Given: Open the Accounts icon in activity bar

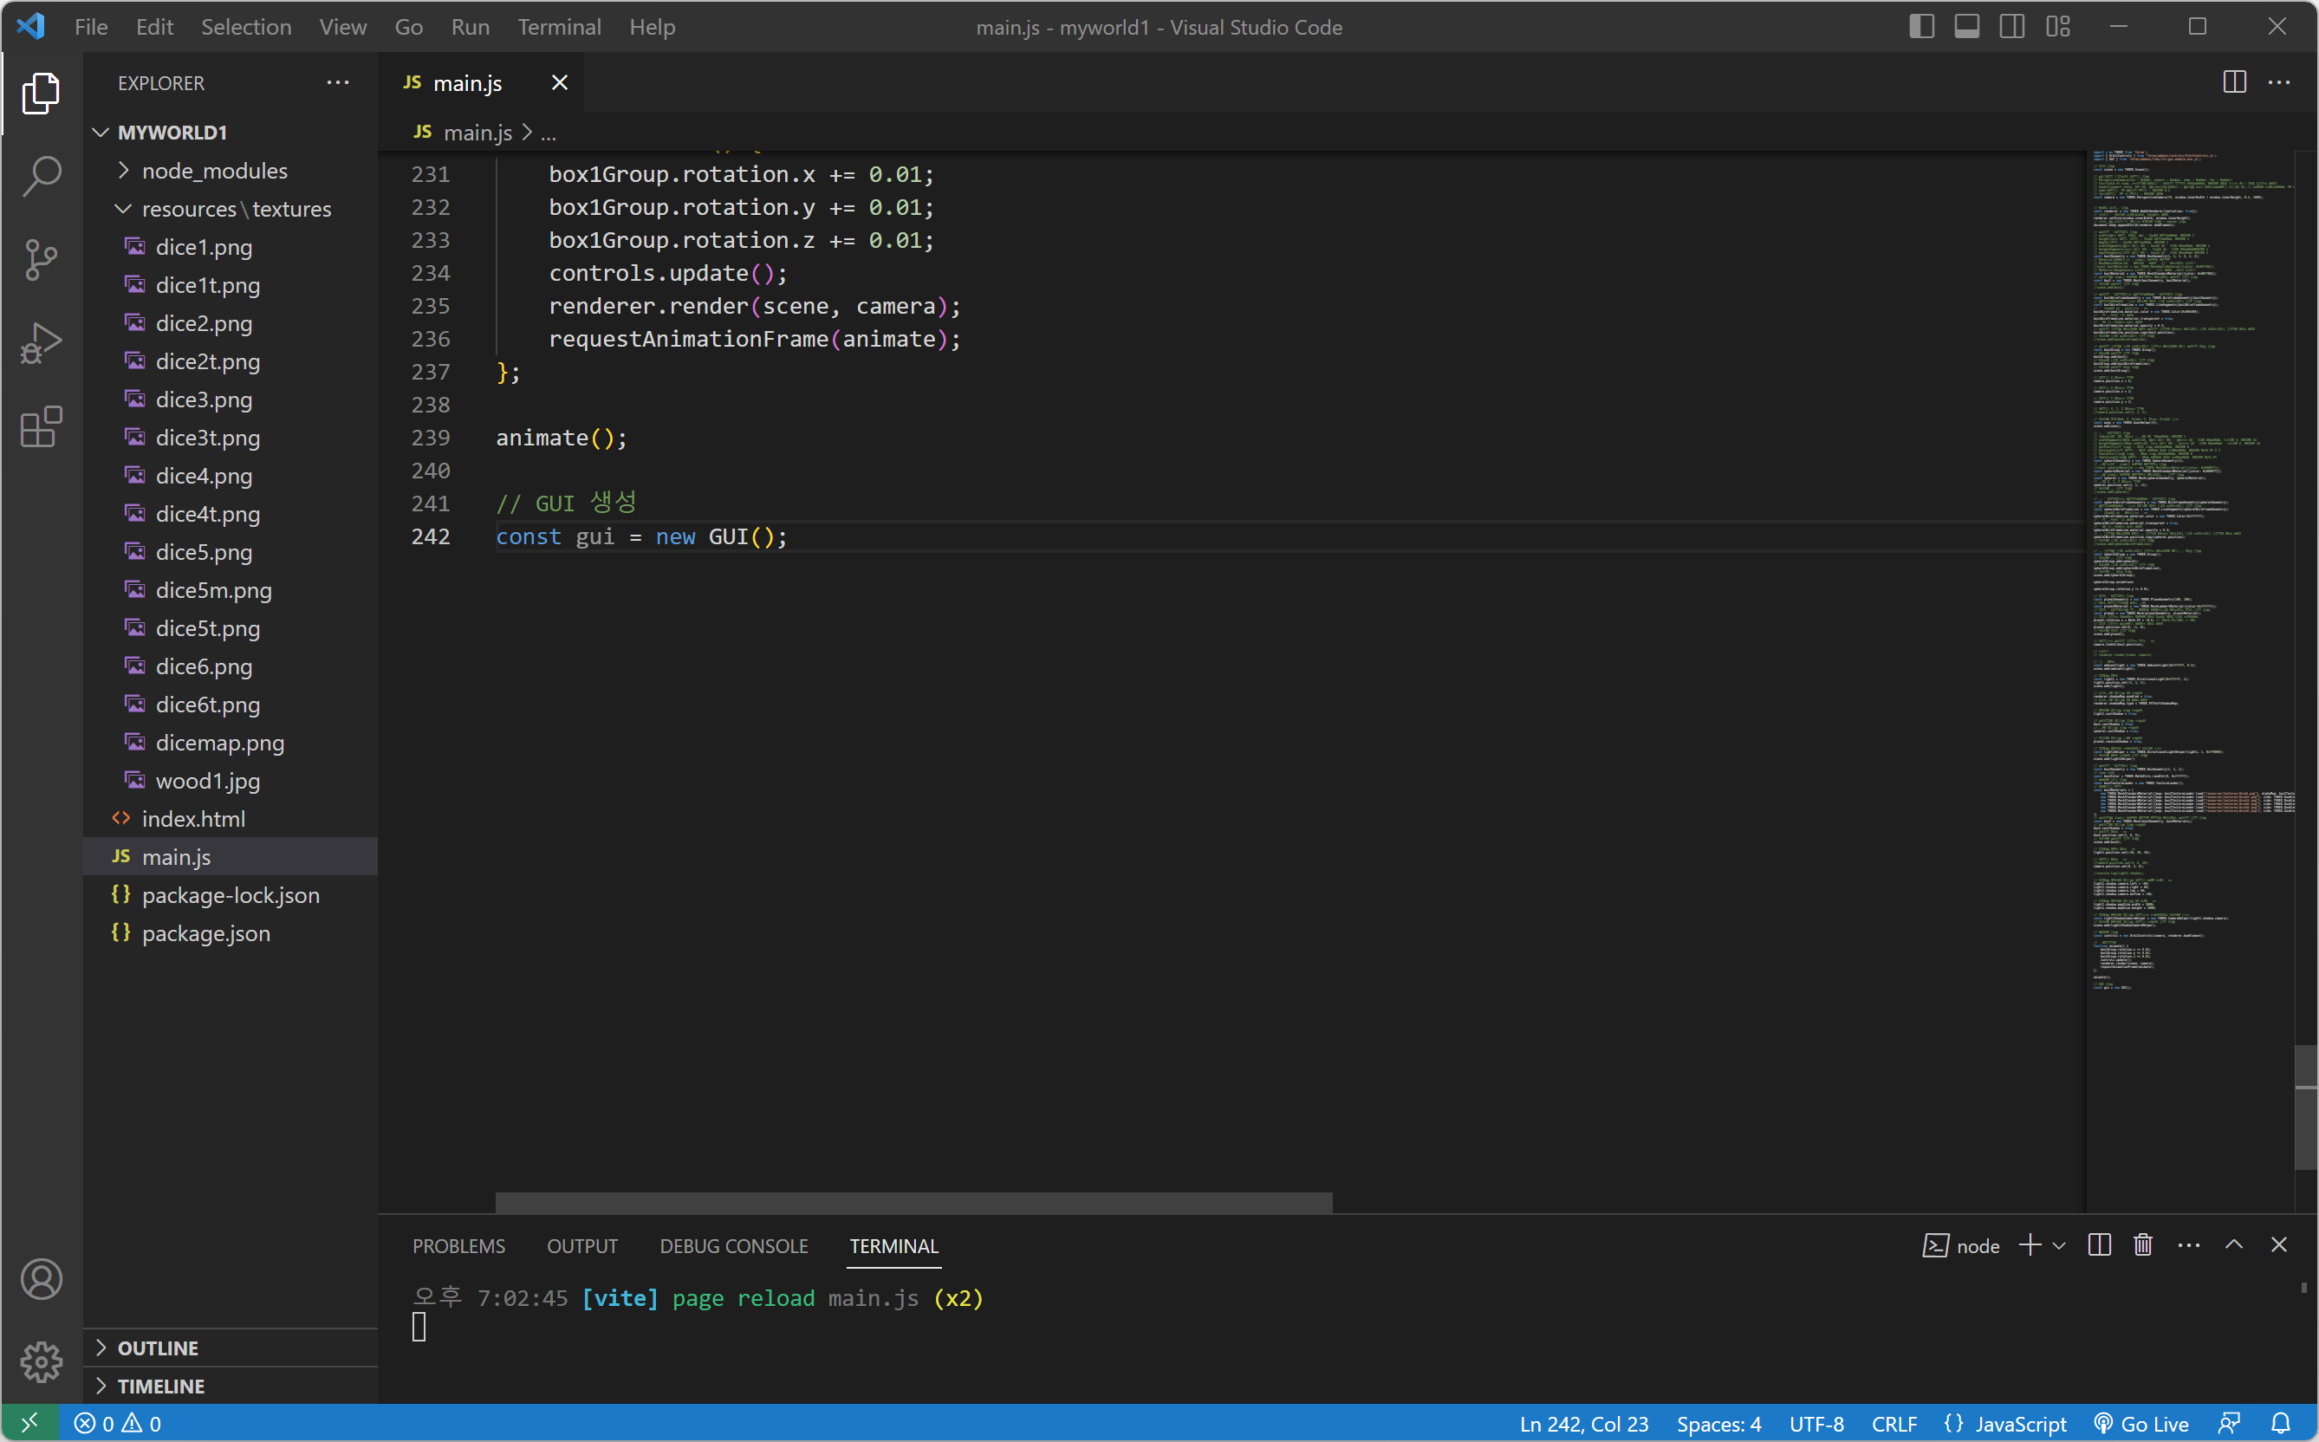Looking at the screenshot, I should [41, 1279].
